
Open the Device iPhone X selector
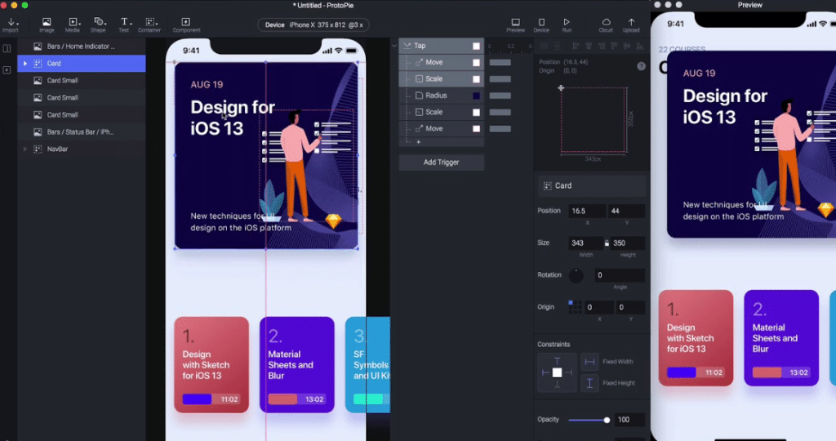click(x=313, y=25)
